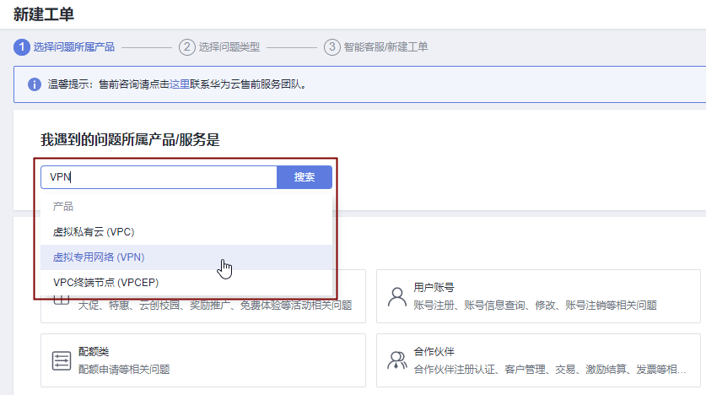Click the 新建工单 page title
Screen dimensions: 706x395
coord(44,14)
